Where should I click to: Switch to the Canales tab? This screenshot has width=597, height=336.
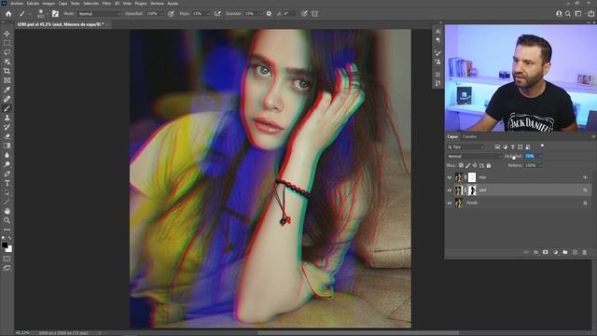click(469, 137)
